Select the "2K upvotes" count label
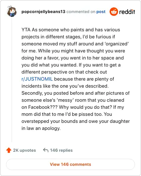 pos(24,150)
